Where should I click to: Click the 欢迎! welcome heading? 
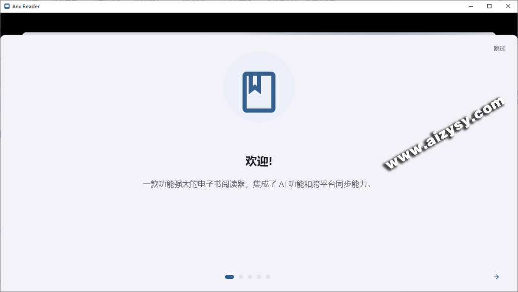pos(258,161)
